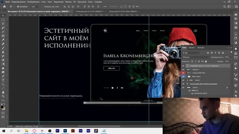Select the Gradient tool
This screenshot has height=134, width=239.
click(3, 64)
